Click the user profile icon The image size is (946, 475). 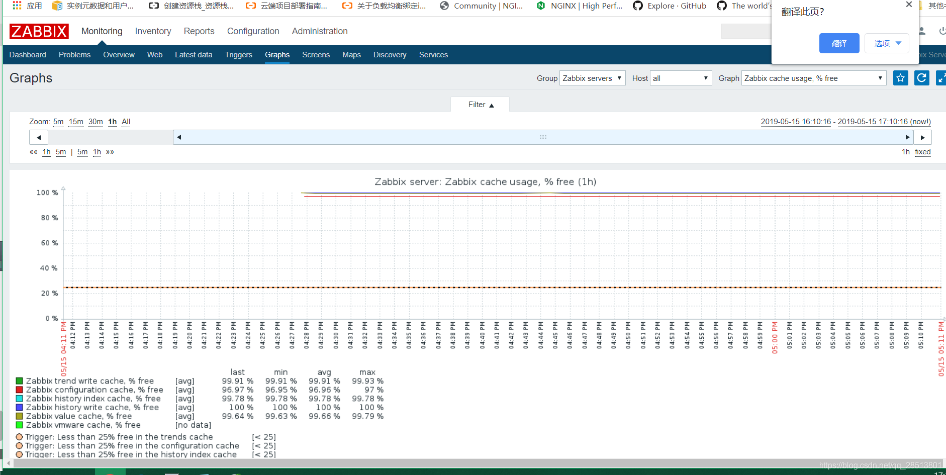pyautogui.click(x=922, y=31)
